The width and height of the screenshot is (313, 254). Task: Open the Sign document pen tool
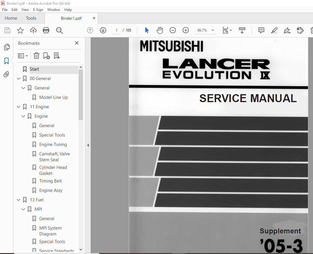click(287, 30)
